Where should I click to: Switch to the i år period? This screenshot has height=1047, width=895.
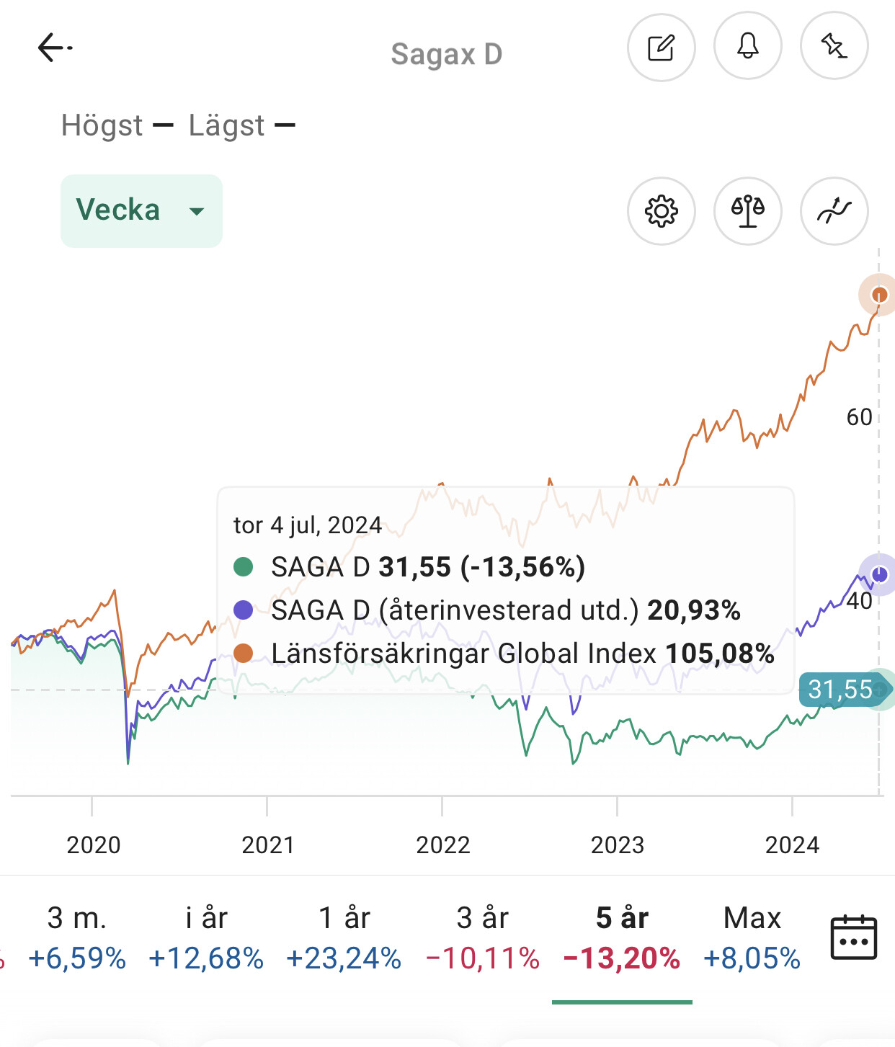pyautogui.click(x=206, y=937)
